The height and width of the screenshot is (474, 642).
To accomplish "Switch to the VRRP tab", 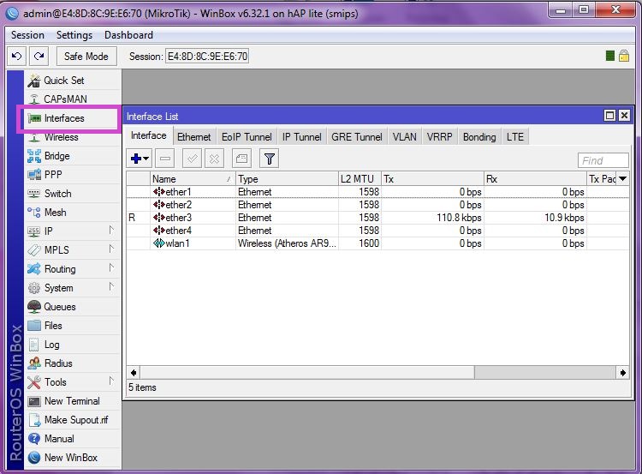I will (x=439, y=137).
